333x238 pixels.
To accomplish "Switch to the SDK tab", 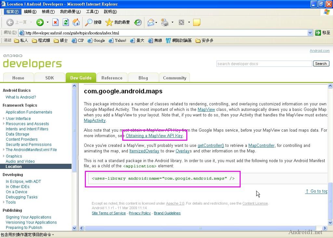I will pos(49,78).
